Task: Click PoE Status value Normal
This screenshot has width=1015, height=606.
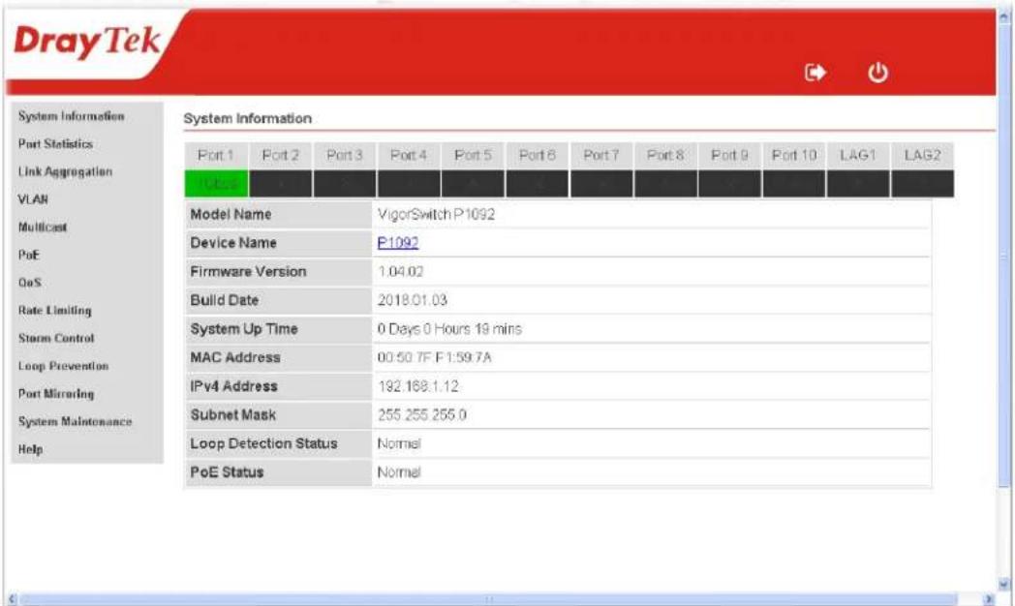Action: pos(399,472)
